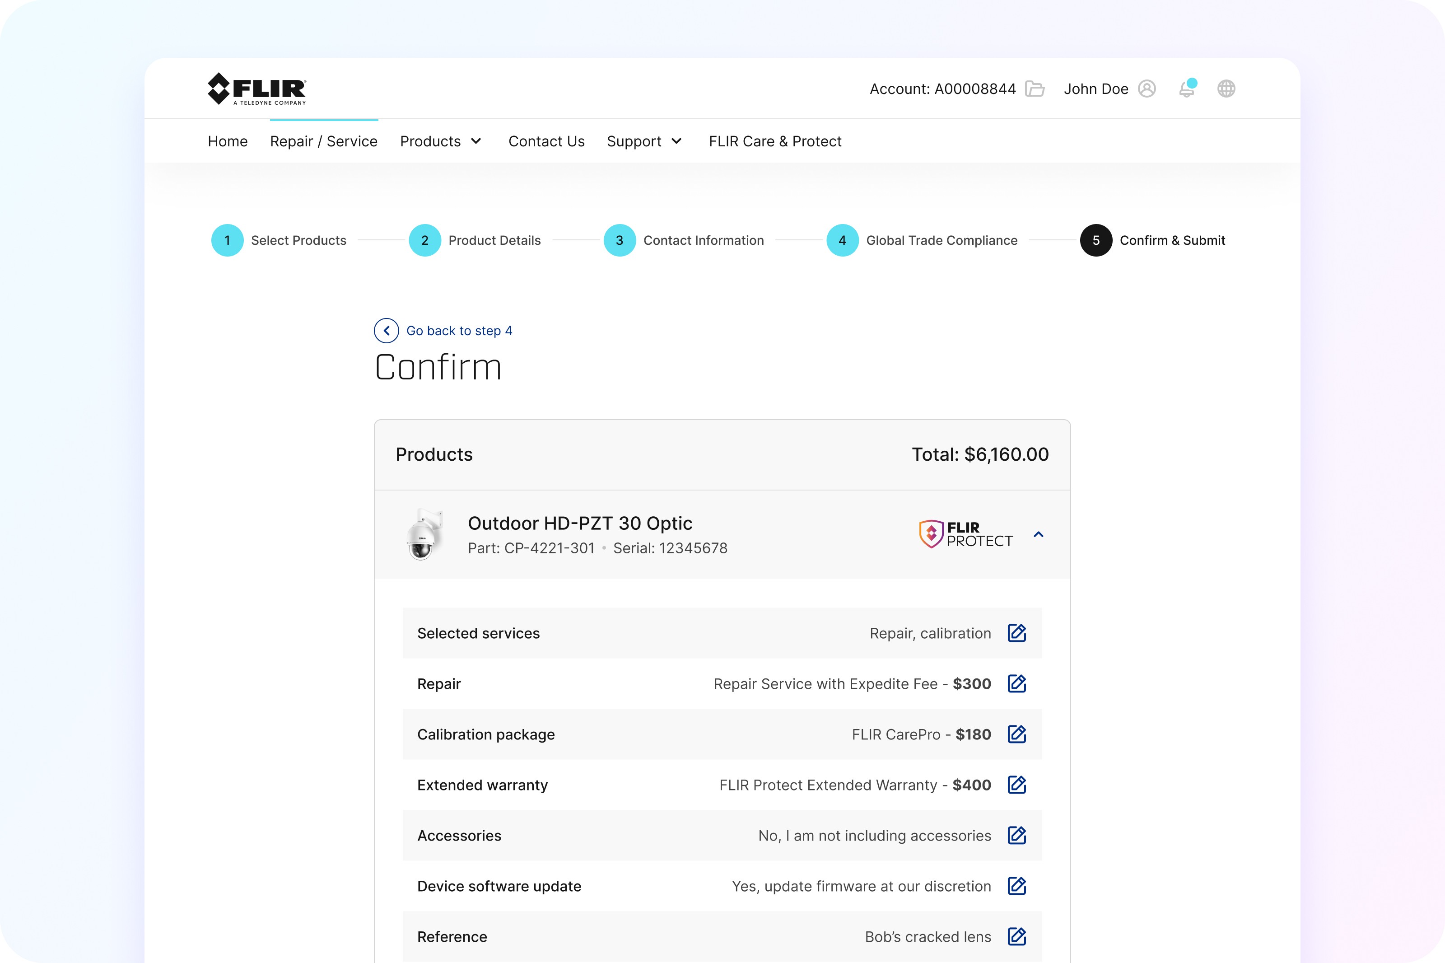Jump to step 3 Contact Information
This screenshot has height=963, width=1445.
[684, 240]
